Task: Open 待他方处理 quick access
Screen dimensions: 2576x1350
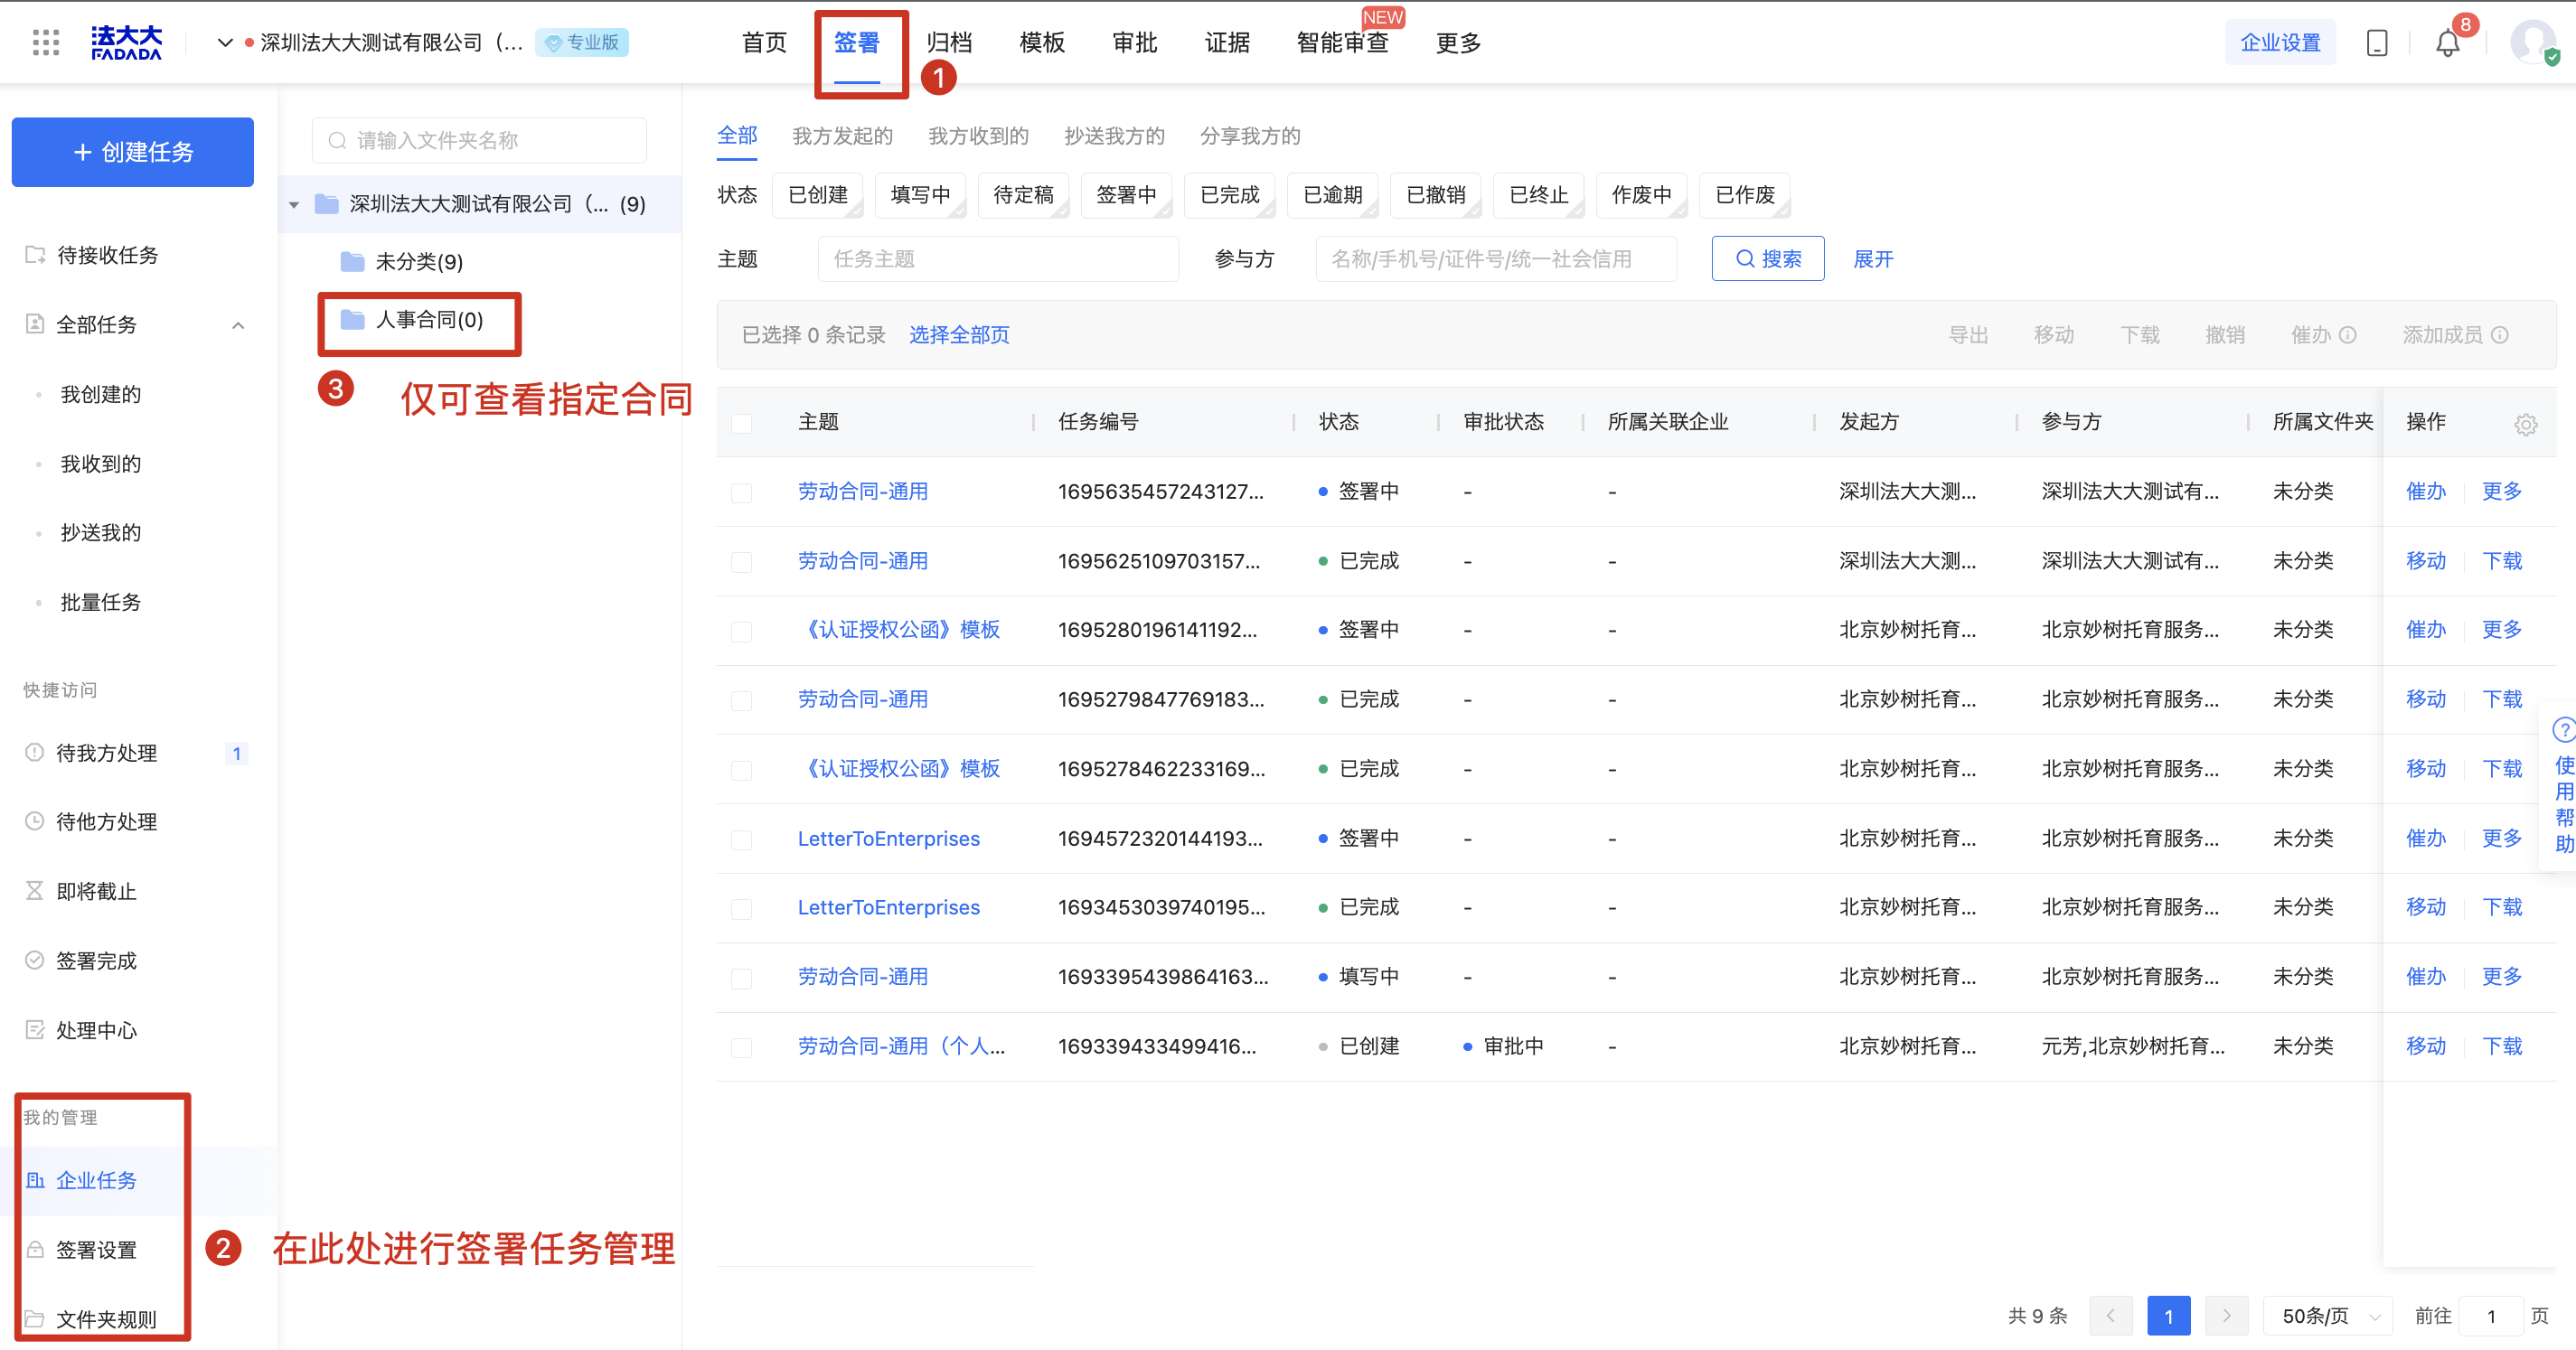Action: [106, 822]
